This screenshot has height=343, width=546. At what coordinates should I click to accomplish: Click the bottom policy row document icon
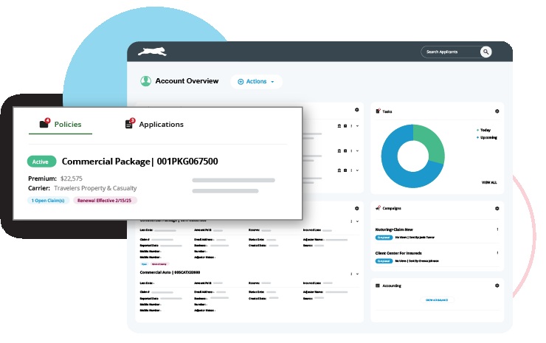[345, 170]
